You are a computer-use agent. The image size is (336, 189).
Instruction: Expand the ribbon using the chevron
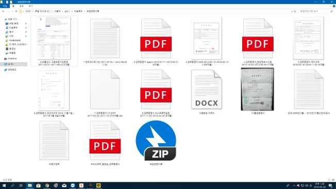point(330,6)
